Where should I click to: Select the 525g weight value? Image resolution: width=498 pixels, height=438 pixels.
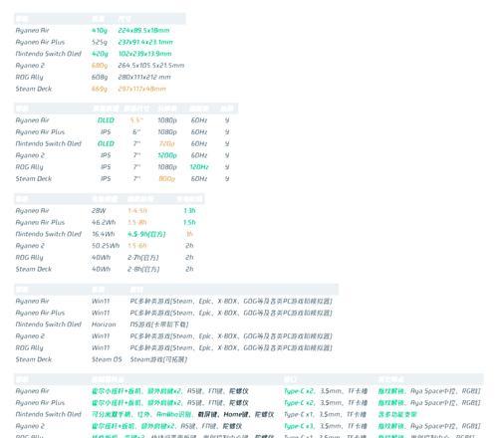pyautogui.click(x=100, y=42)
